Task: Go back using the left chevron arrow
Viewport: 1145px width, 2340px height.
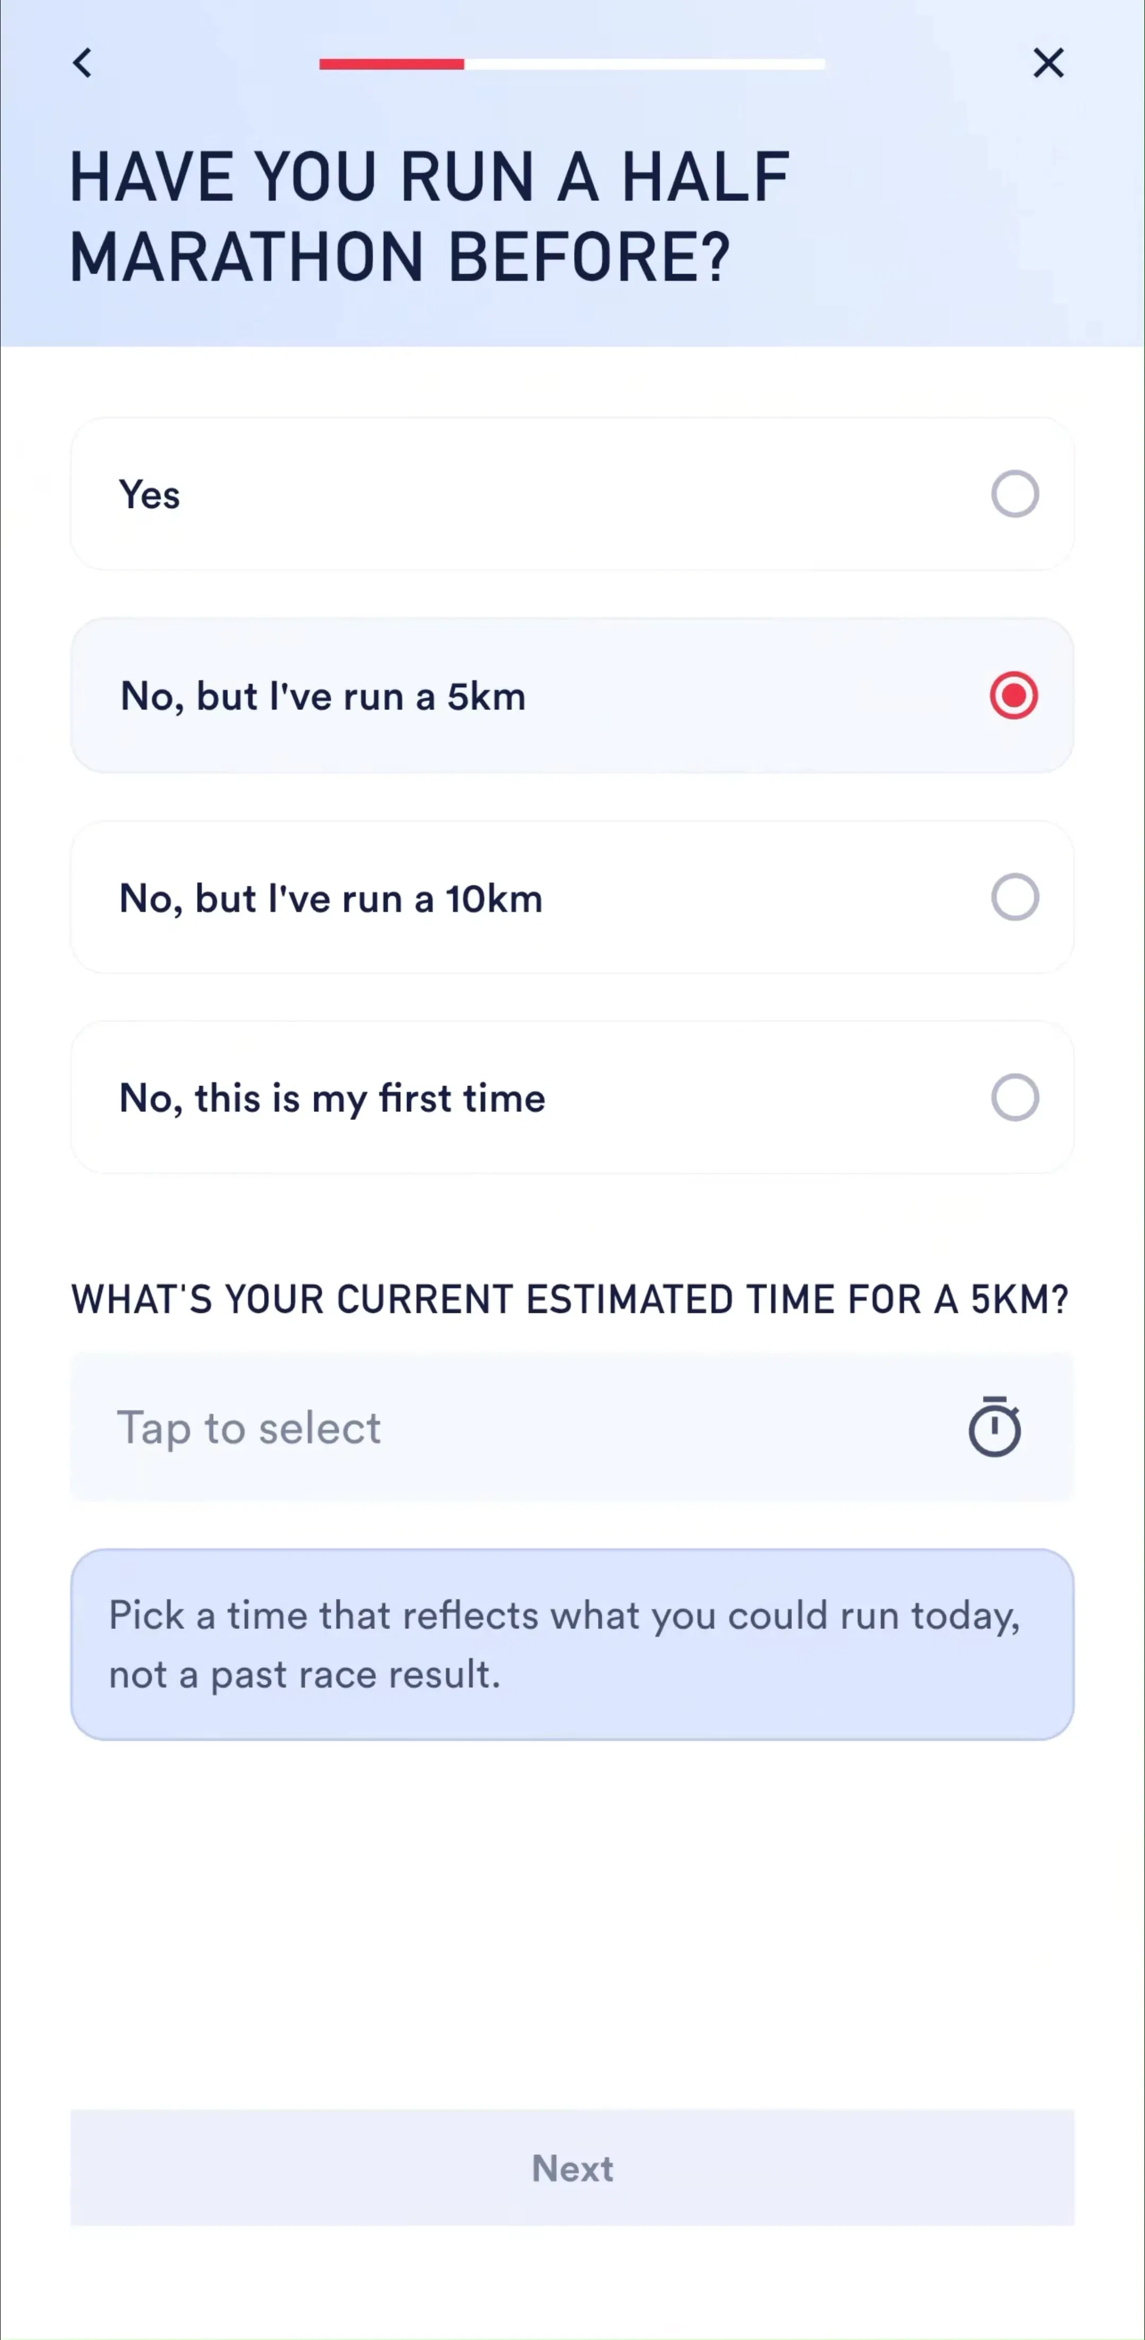Action: [83, 64]
